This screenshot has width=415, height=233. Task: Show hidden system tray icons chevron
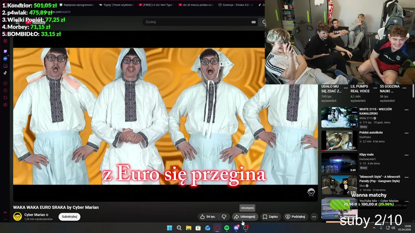click(374, 228)
